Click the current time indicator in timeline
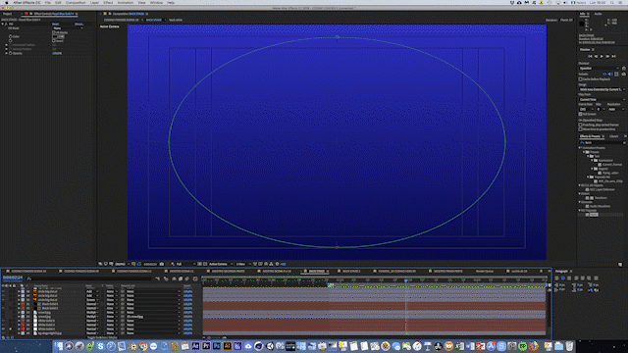 coord(405,280)
